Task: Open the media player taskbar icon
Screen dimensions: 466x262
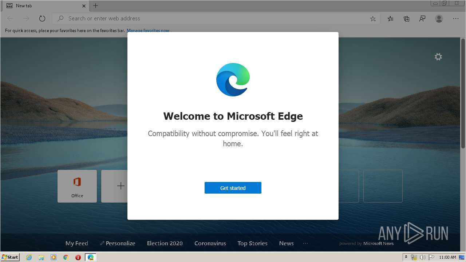Action: (x=54, y=257)
